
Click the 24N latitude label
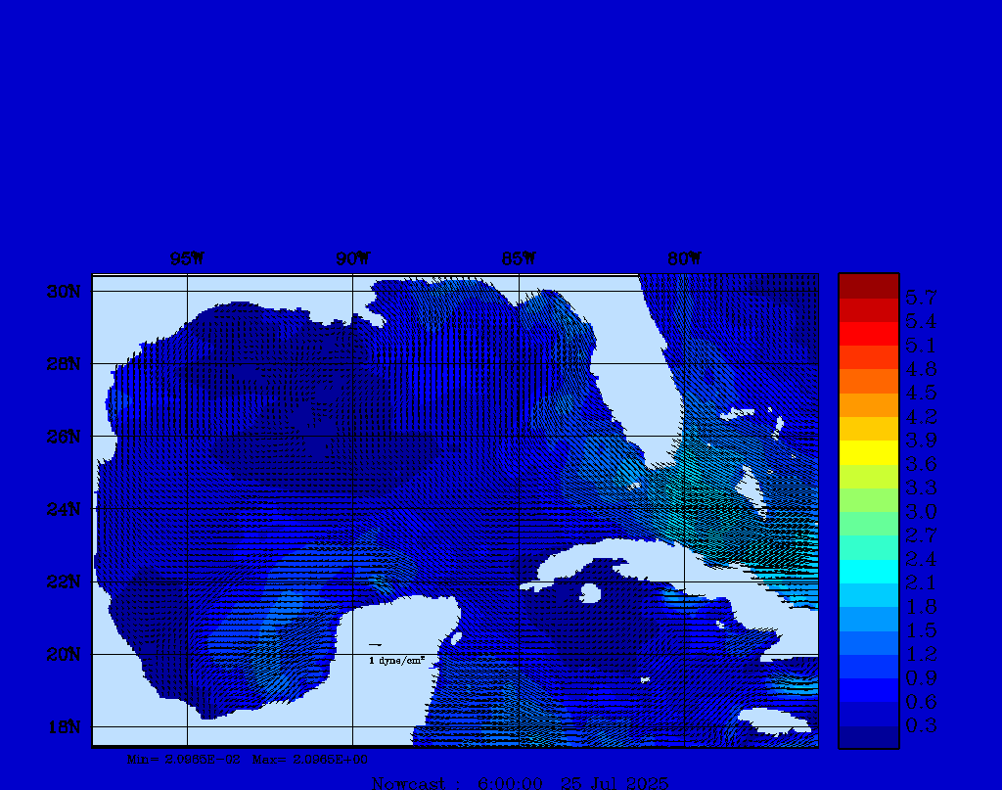[63, 509]
